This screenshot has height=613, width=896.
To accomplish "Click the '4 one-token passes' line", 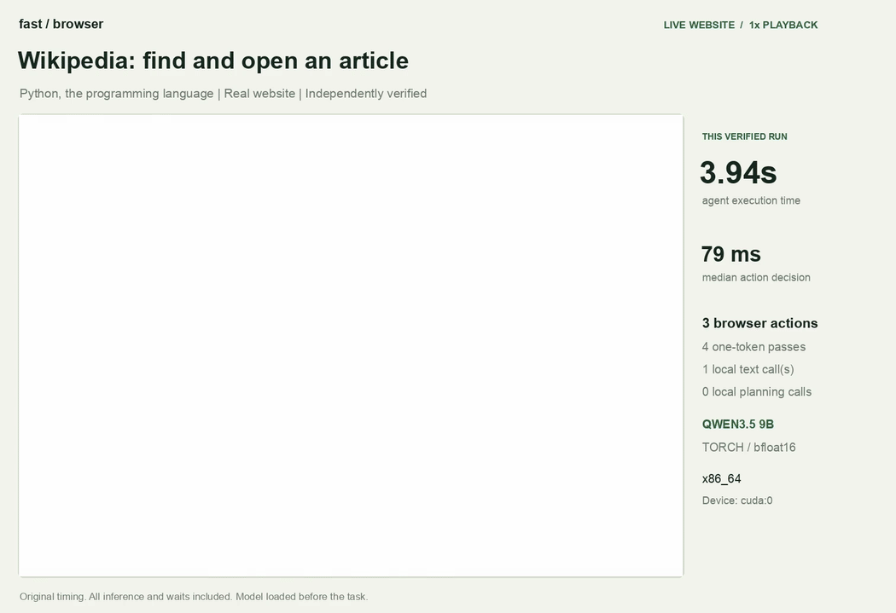I will point(753,347).
